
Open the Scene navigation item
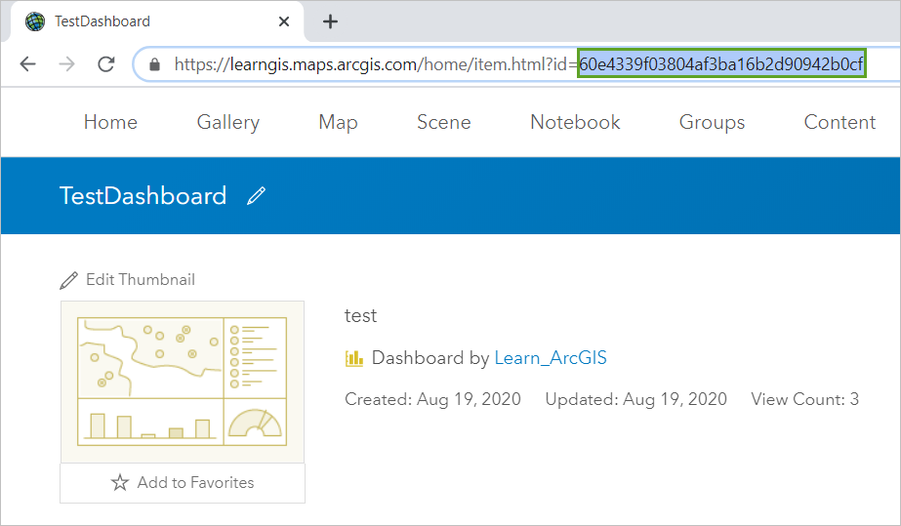(x=443, y=122)
